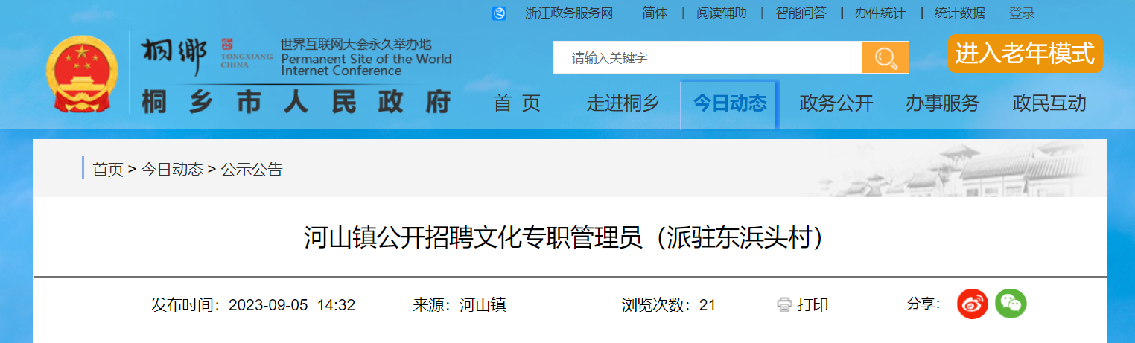The width and height of the screenshot is (1135, 343).
Task: Activate 进入老年模式 elder mode button
Action: (1026, 54)
